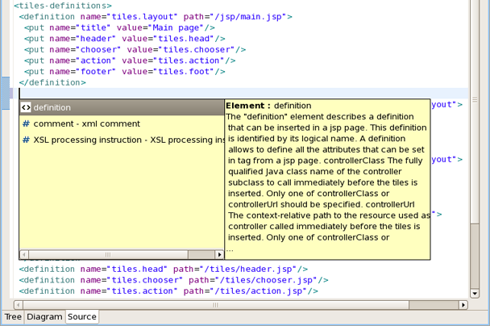Click the editor horizontal scrollbar right arrow

[x=463, y=305]
